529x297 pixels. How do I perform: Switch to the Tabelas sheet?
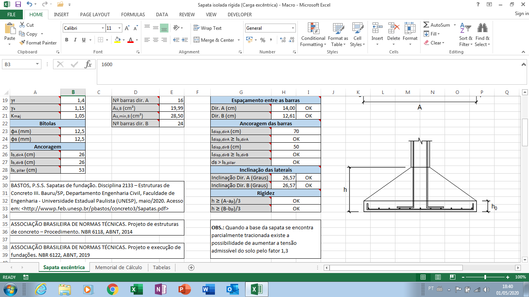tap(161, 267)
